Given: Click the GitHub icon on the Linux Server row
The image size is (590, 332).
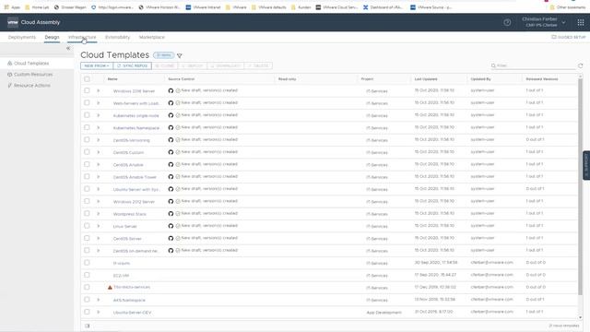Looking at the screenshot, I should click(171, 226).
